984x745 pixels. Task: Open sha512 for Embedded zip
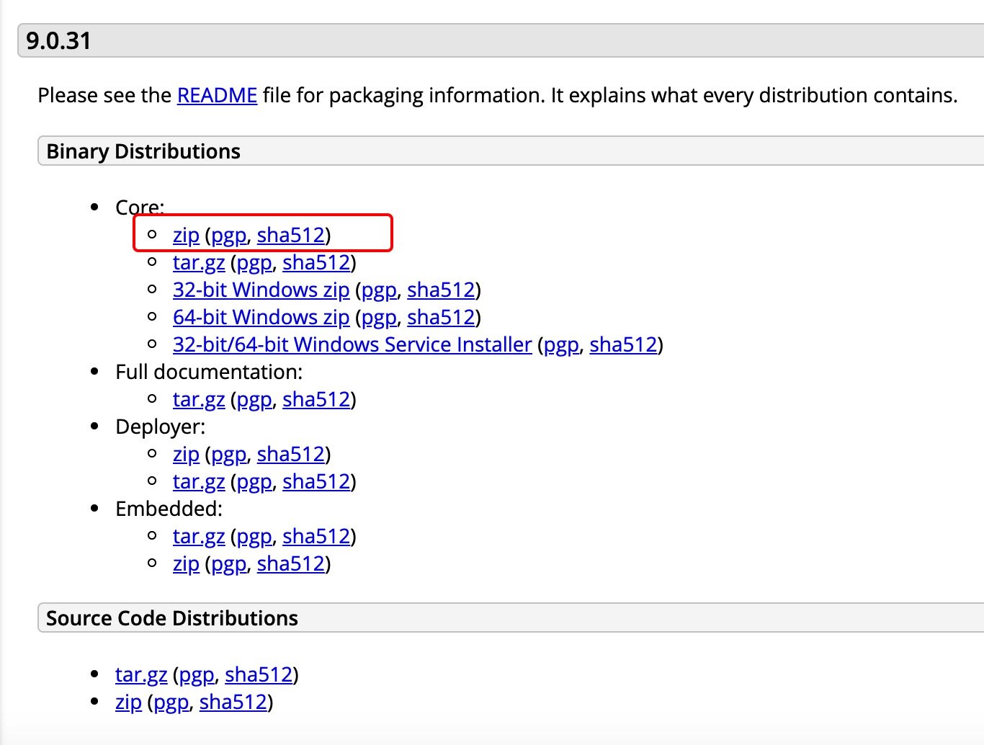coord(291,563)
